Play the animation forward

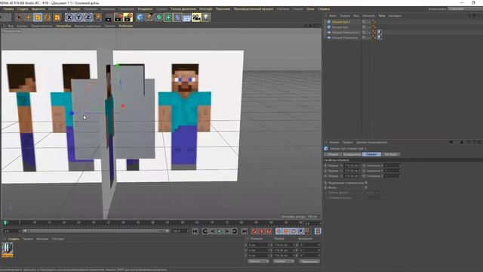[220, 231]
